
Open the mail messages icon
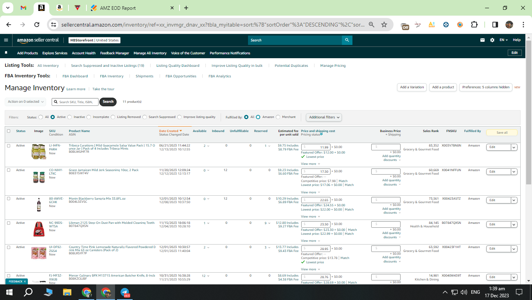click(x=483, y=40)
